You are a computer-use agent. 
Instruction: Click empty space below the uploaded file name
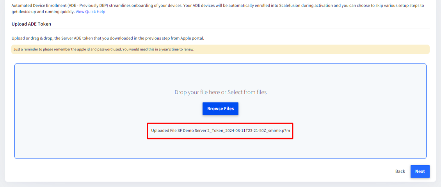(220, 149)
